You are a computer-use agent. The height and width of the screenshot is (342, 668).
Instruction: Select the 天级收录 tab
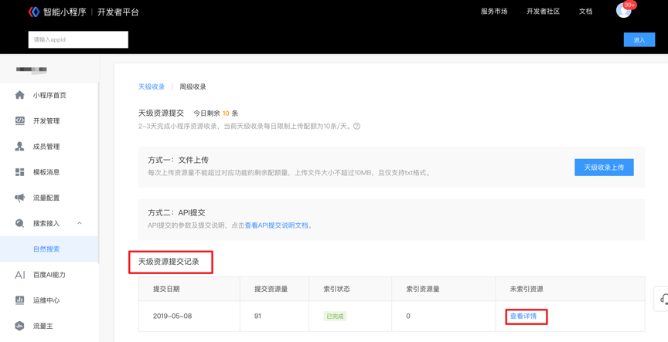tap(151, 86)
